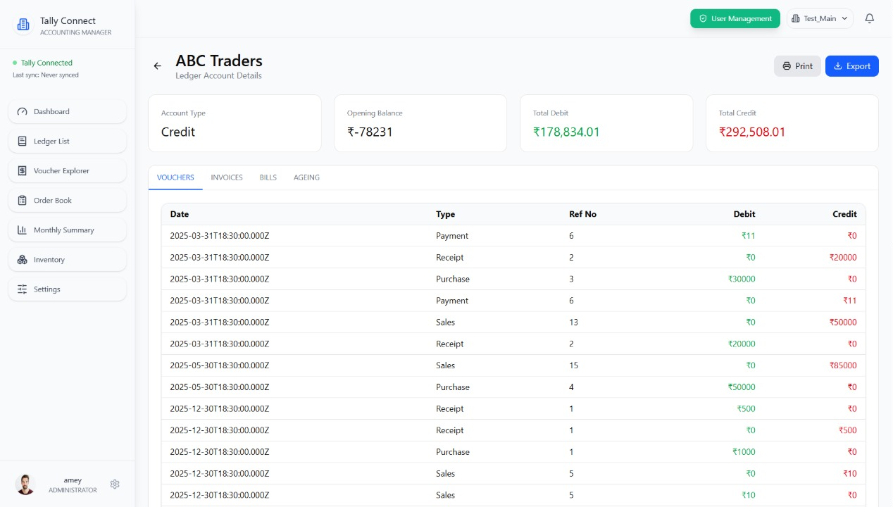This screenshot has width=893, height=507.
Task: Click the total credit ₹292,508.01
Action: tap(752, 132)
